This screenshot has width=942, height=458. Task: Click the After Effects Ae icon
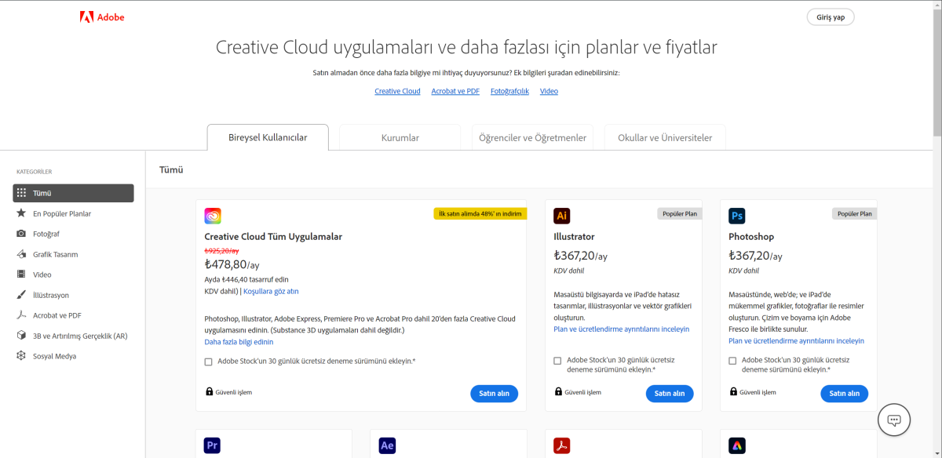click(x=387, y=445)
